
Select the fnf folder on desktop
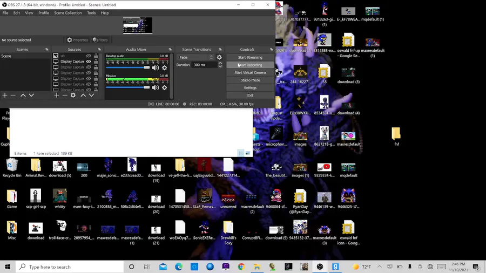coord(396,136)
